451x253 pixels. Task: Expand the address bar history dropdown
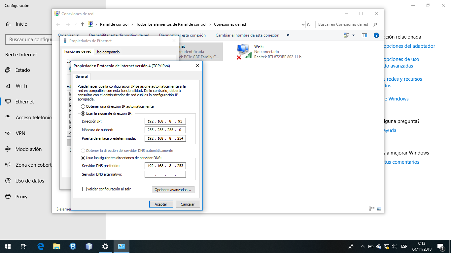pos(303,24)
